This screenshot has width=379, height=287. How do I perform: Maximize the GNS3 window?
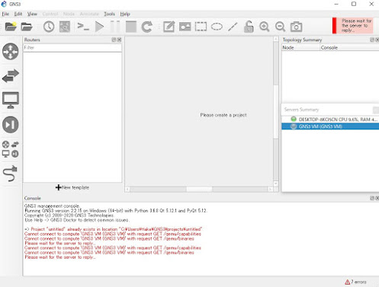354,4
